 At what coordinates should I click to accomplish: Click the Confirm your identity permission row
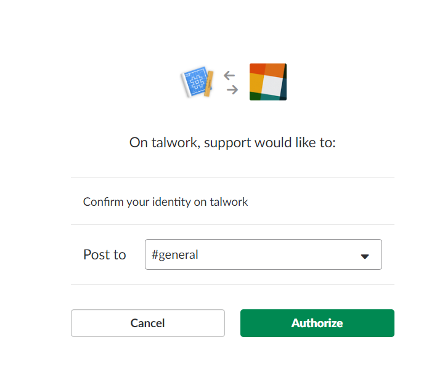[x=232, y=201]
